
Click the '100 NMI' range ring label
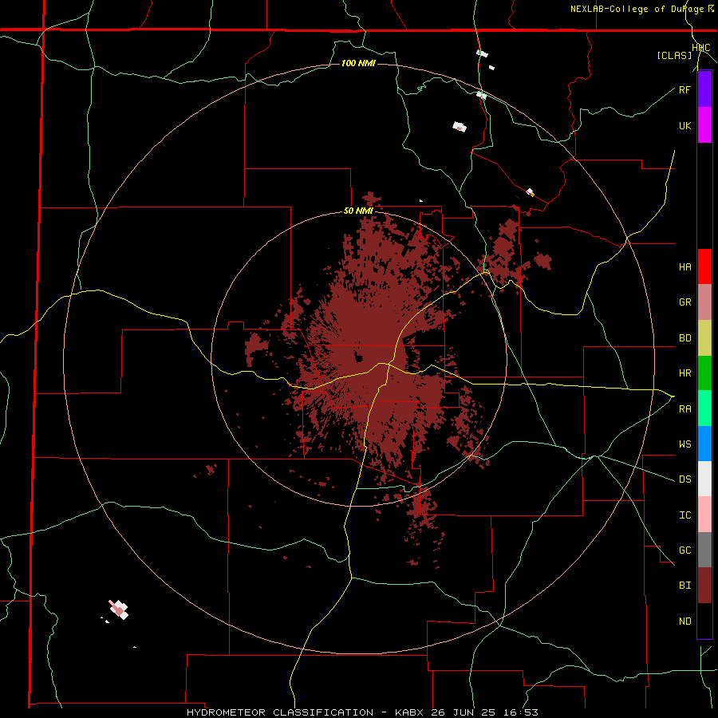pyautogui.click(x=358, y=63)
